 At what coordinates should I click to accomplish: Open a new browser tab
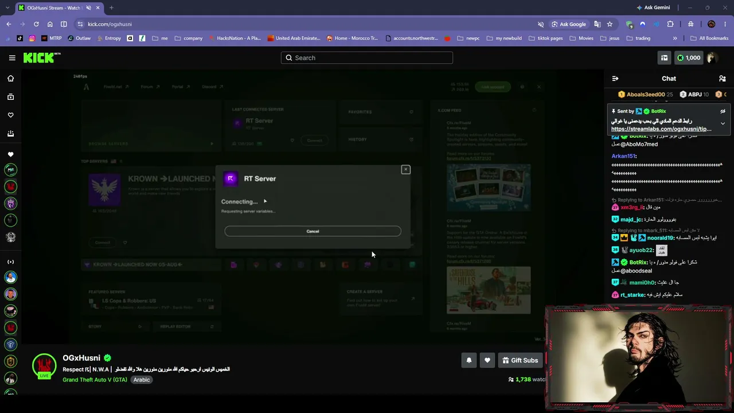[111, 7]
